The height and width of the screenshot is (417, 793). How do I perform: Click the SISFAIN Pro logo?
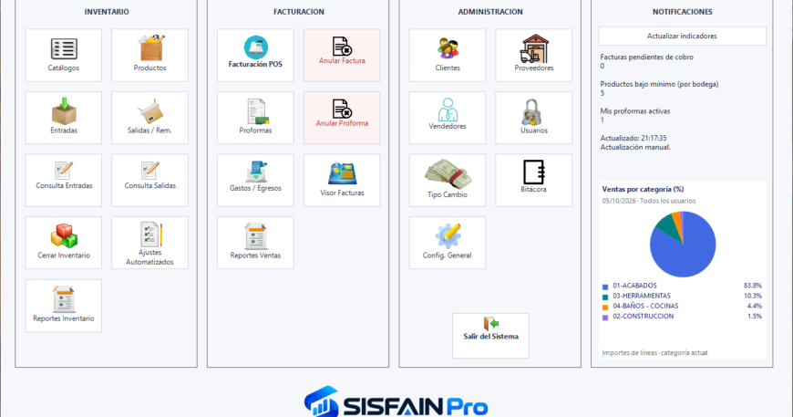click(396, 402)
